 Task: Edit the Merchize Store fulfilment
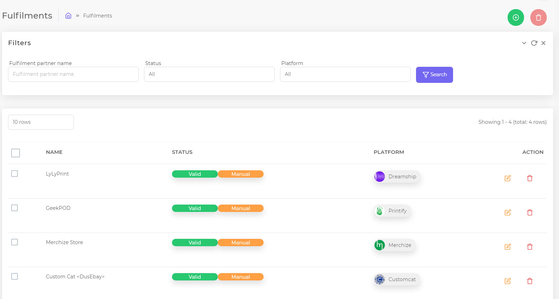pyautogui.click(x=508, y=247)
